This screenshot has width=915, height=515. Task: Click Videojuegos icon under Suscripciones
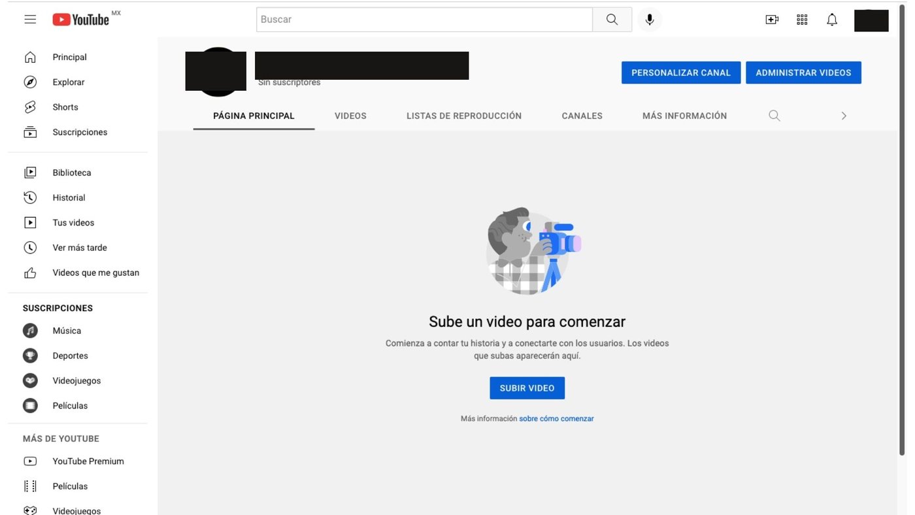point(30,380)
